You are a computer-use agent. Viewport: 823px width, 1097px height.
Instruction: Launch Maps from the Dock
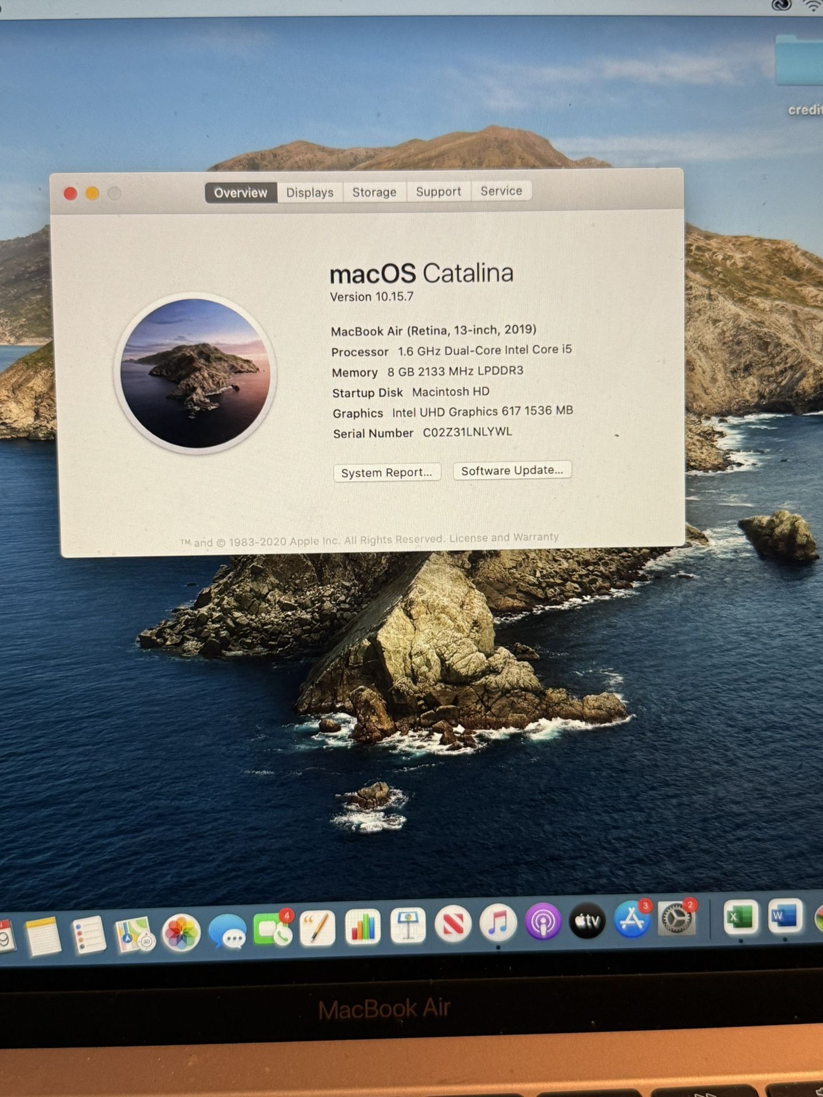(x=135, y=934)
